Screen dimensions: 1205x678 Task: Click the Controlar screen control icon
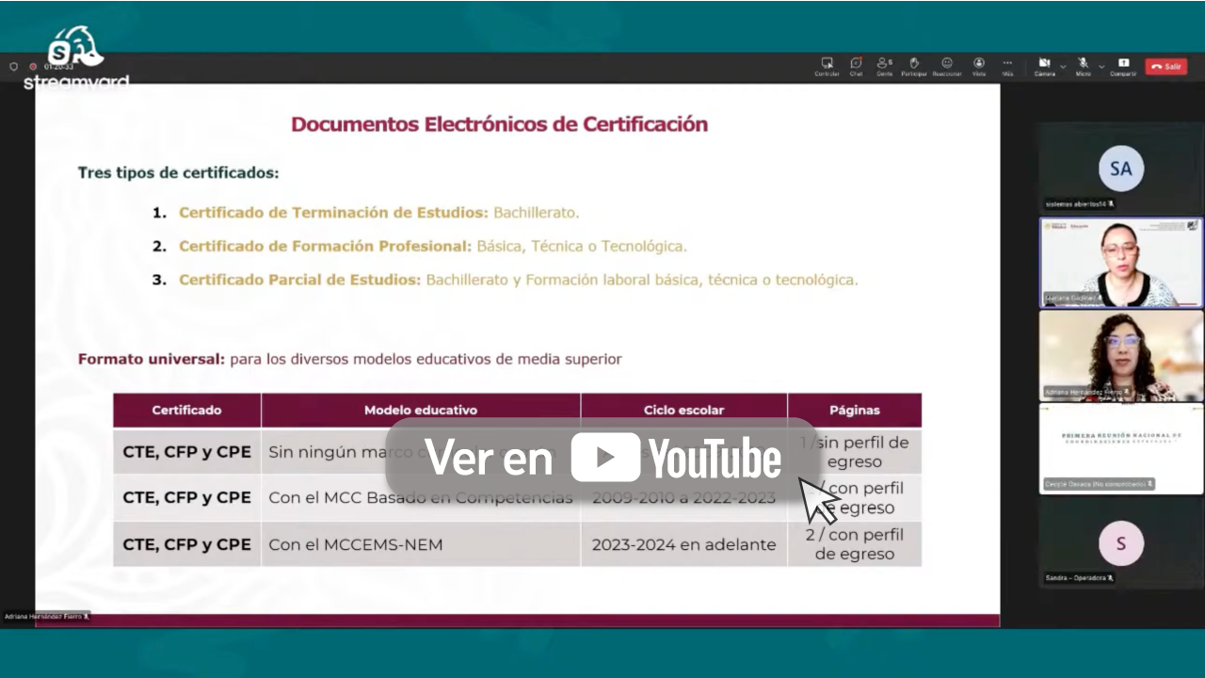827,66
